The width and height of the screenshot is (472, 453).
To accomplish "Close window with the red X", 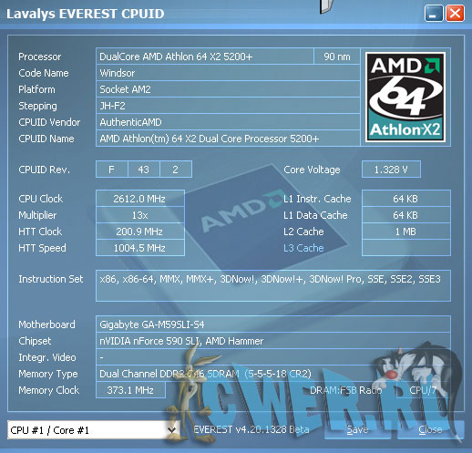I will [455, 14].
